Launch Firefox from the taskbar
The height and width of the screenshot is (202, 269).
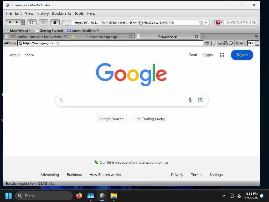[79, 196]
